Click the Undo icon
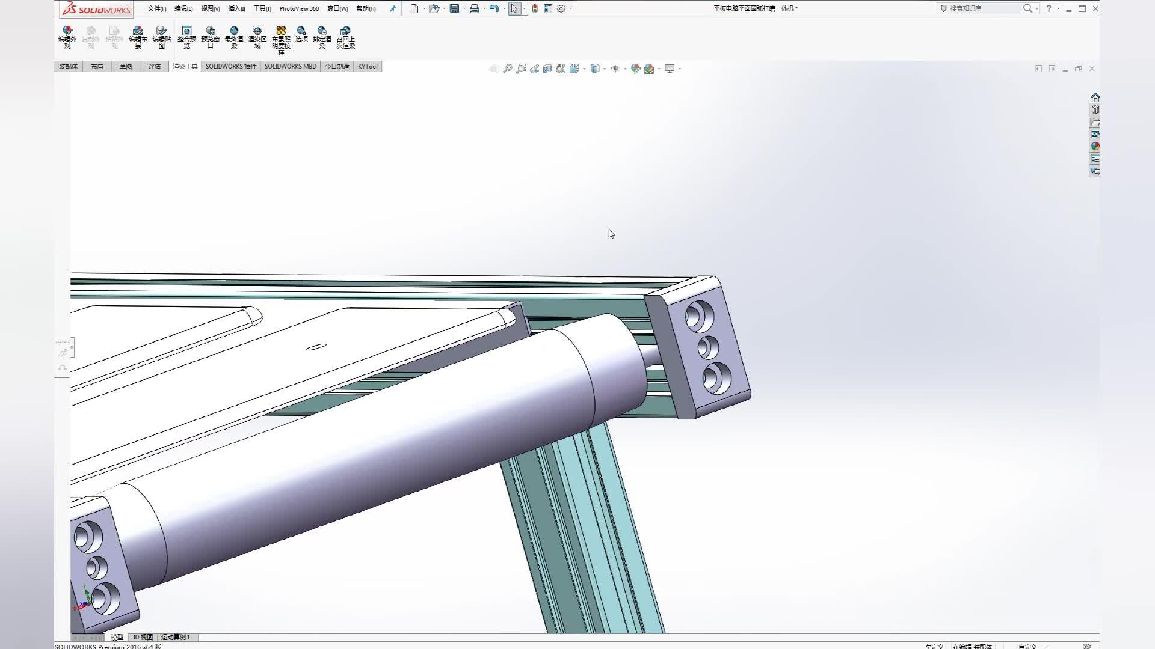The width and height of the screenshot is (1155, 649). (494, 8)
